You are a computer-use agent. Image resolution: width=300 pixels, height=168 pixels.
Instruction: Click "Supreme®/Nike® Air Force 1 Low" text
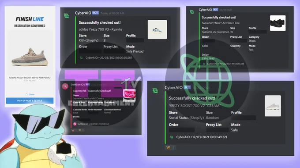(221, 23)
